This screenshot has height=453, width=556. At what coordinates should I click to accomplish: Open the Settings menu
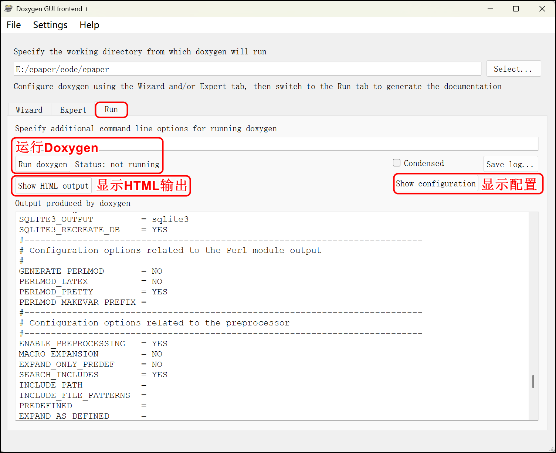pos(50,25)
